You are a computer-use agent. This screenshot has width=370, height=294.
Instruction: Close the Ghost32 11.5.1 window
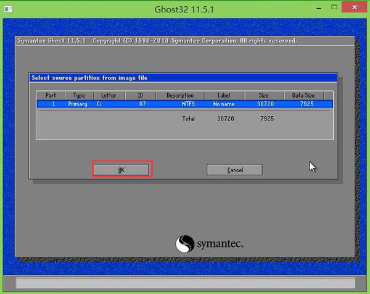click(x=355, y=7)
